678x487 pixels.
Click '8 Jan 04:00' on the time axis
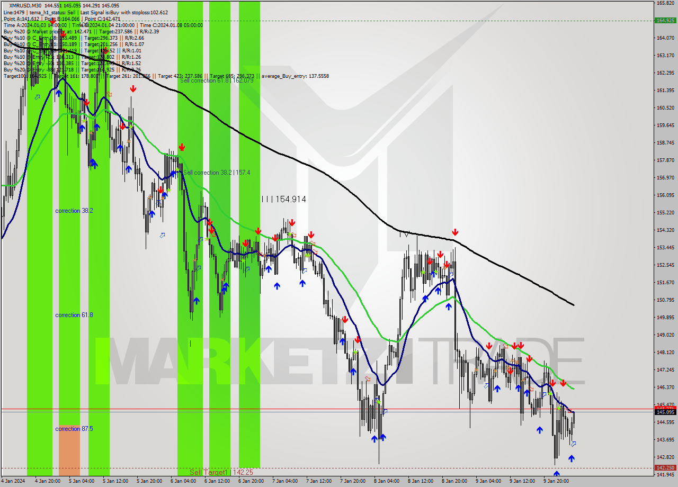pos(386,482)
